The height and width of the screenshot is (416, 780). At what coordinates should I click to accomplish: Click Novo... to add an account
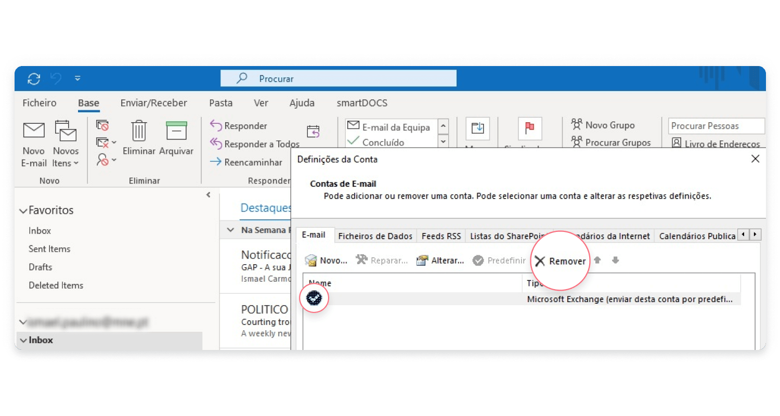[326, 261]
